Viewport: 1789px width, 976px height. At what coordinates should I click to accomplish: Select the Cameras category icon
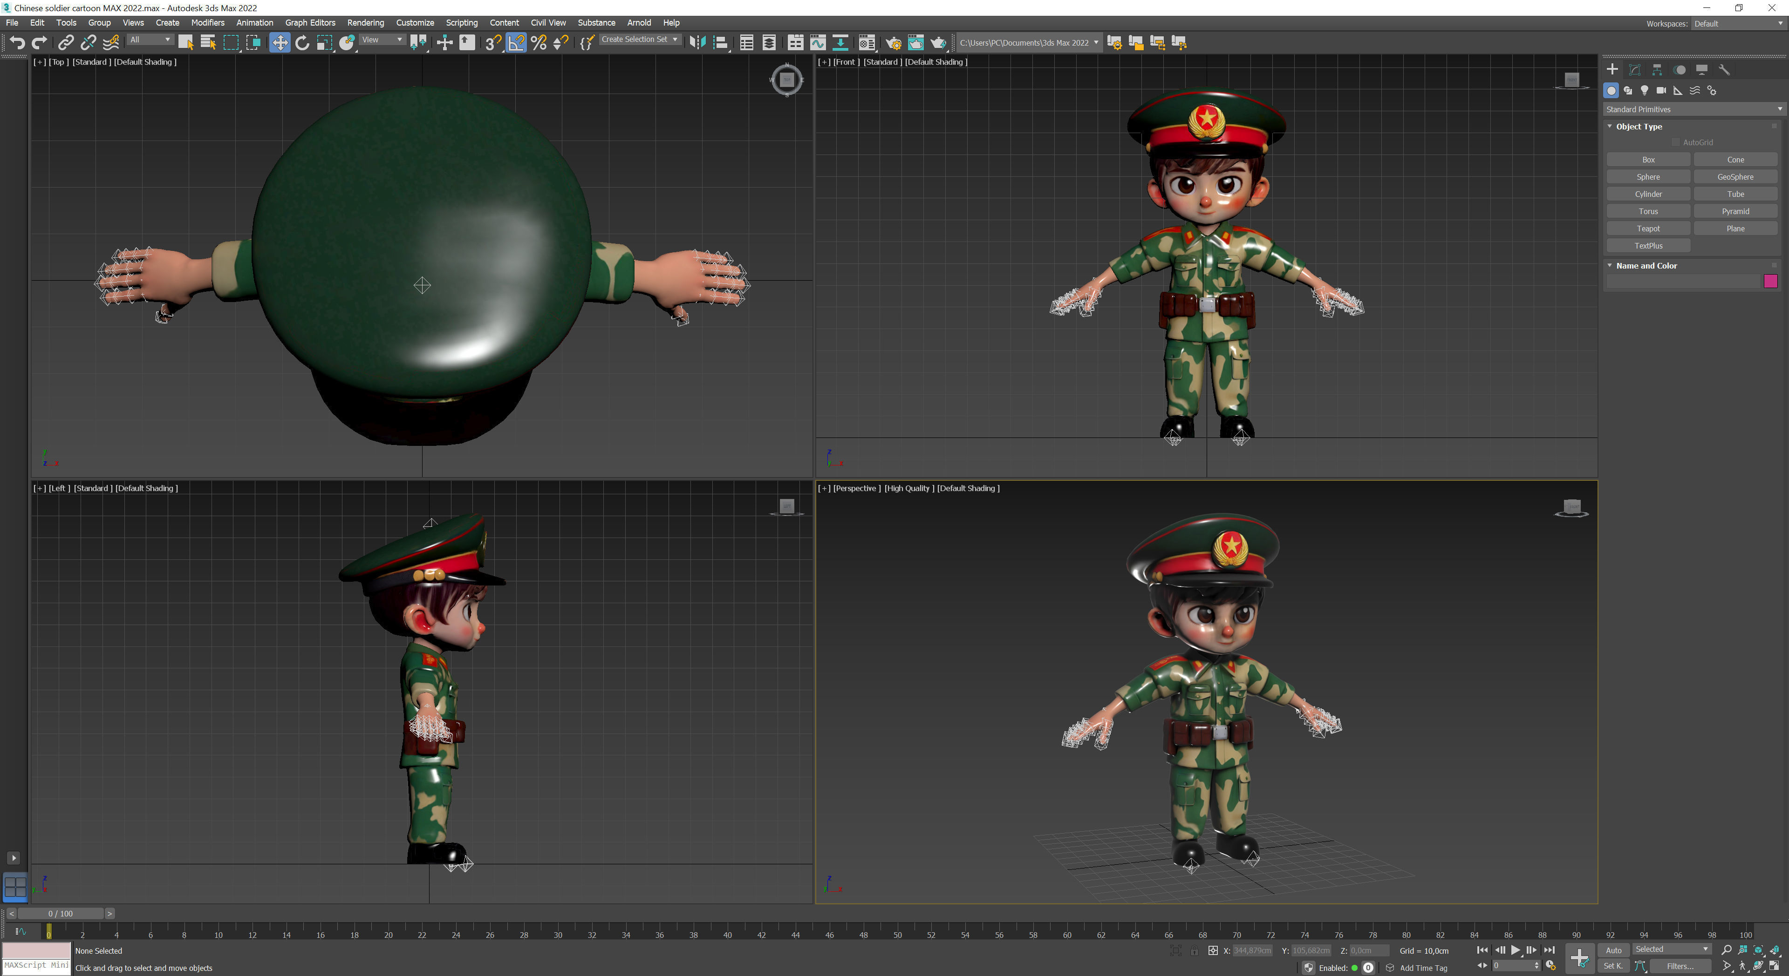[1661, 91]
